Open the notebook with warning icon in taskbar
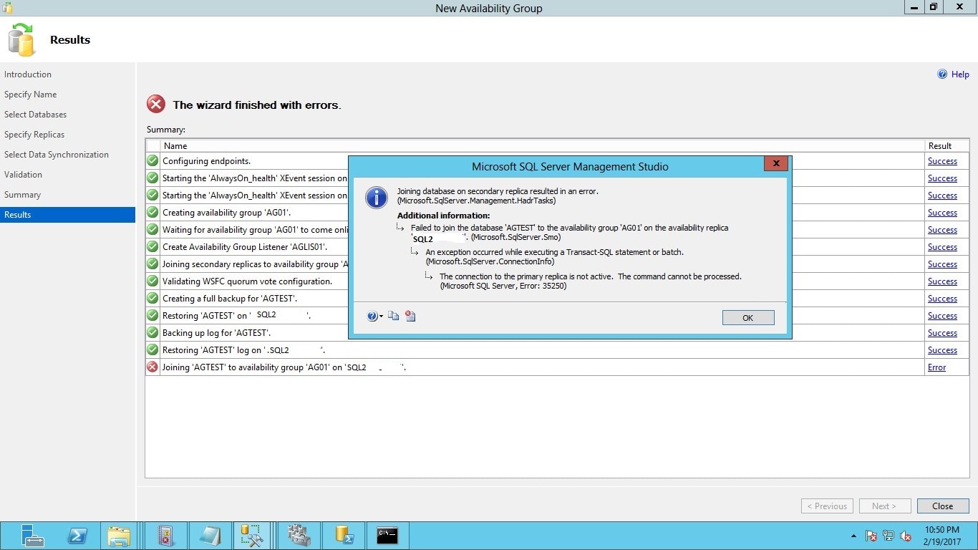This screenshot has width=978, height=550. 166,536
